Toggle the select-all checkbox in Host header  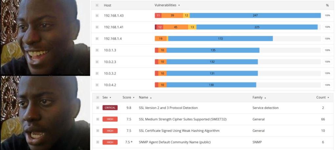coord(97,5)
